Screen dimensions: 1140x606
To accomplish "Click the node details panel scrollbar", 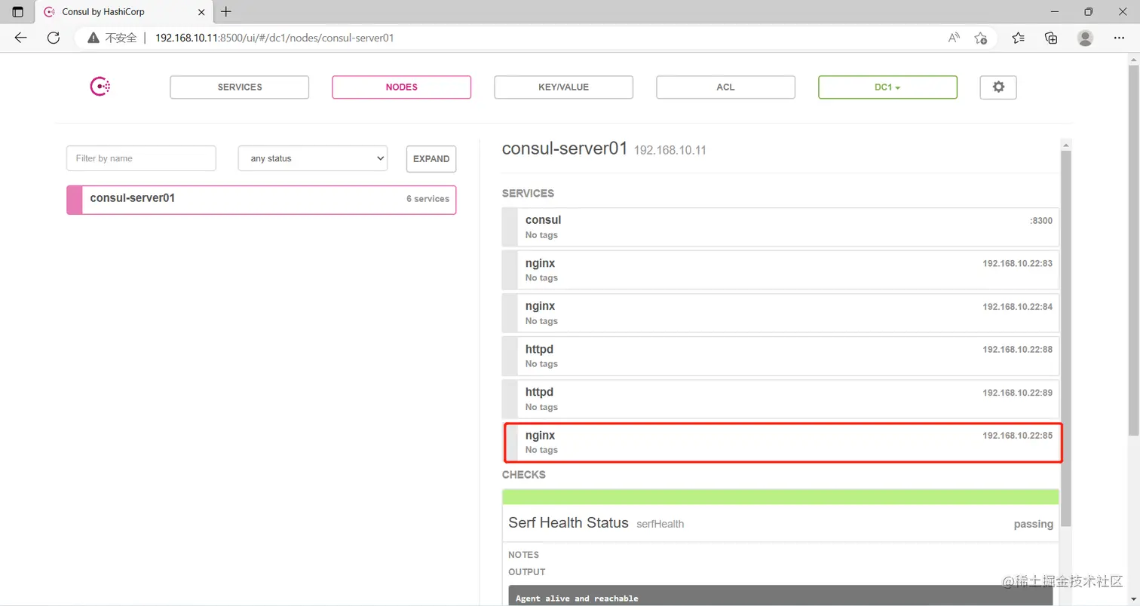I will tap(1065, 339).
